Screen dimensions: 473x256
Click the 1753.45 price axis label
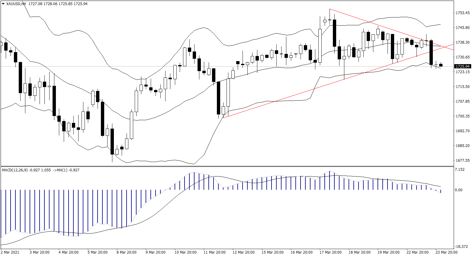[x=462, y=13]
